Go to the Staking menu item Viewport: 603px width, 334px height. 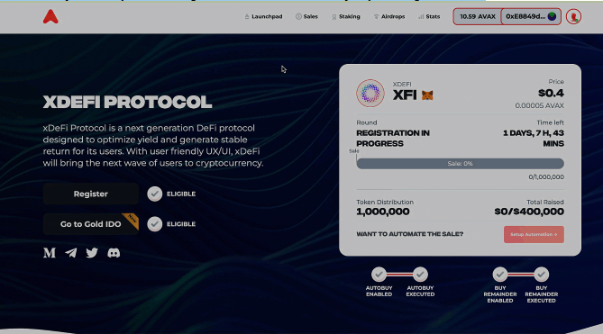346,16
